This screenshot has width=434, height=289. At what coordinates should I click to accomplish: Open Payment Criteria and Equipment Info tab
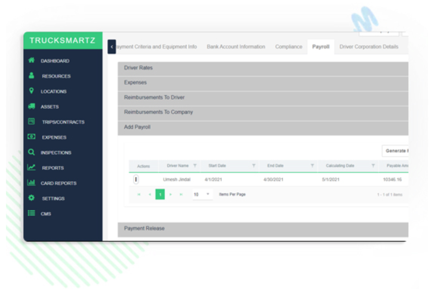pos(156,47)
